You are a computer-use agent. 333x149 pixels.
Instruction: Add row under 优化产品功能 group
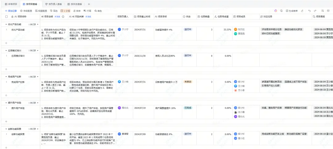coord(6,43)
